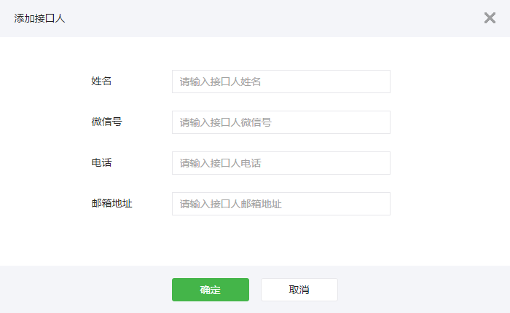Click placeholder text 请输入接口人电话

tap(220, 163)
